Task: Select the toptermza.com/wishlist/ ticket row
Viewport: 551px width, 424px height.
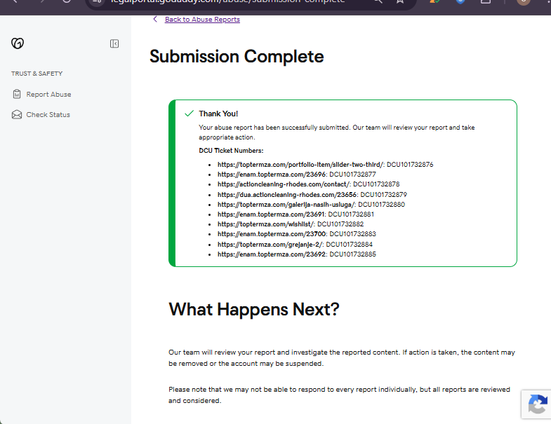Action: 291,224
